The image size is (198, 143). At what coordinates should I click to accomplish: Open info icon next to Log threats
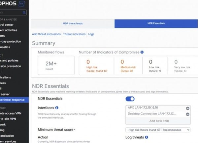147,137
